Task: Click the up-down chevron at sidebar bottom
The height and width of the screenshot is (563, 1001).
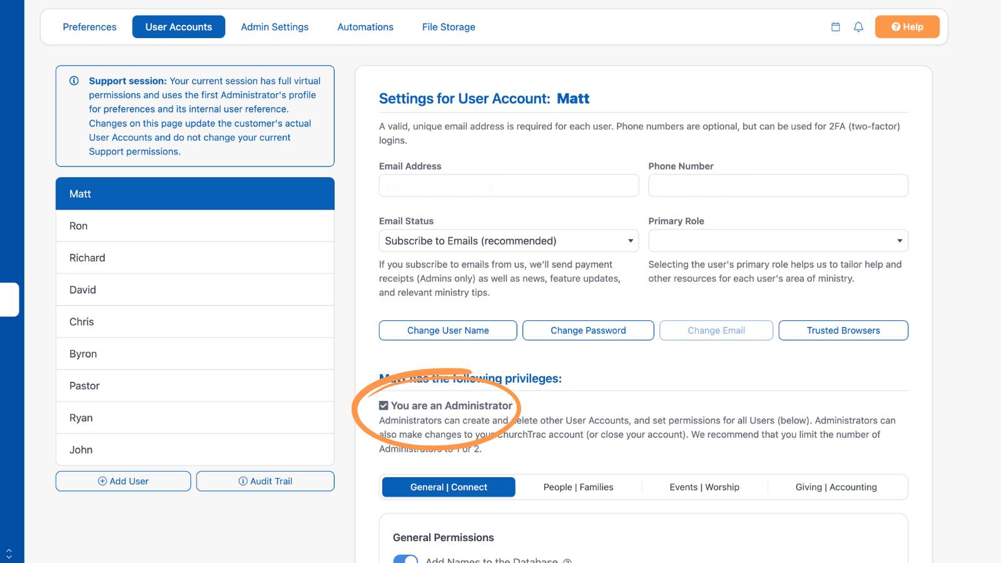Action: pos(9,554)
